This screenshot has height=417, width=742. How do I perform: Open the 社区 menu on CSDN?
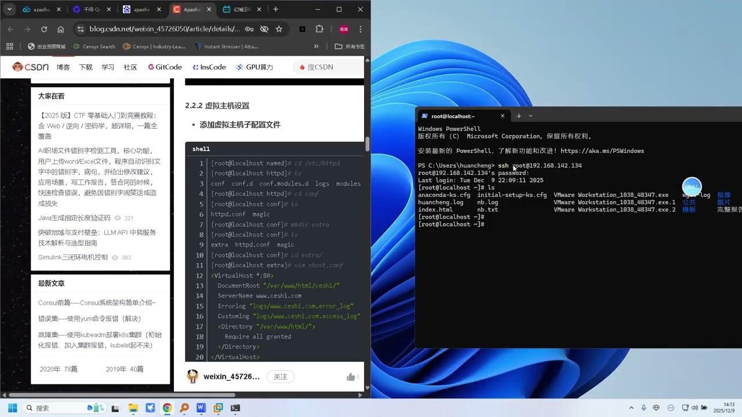130,67
